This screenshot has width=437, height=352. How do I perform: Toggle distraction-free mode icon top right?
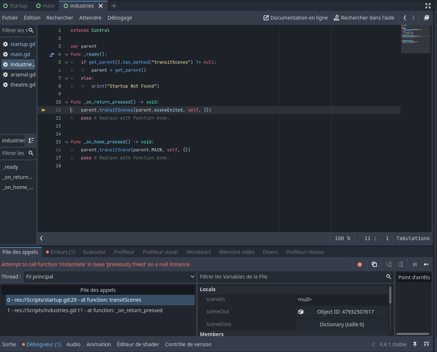(x=427, y=17)
